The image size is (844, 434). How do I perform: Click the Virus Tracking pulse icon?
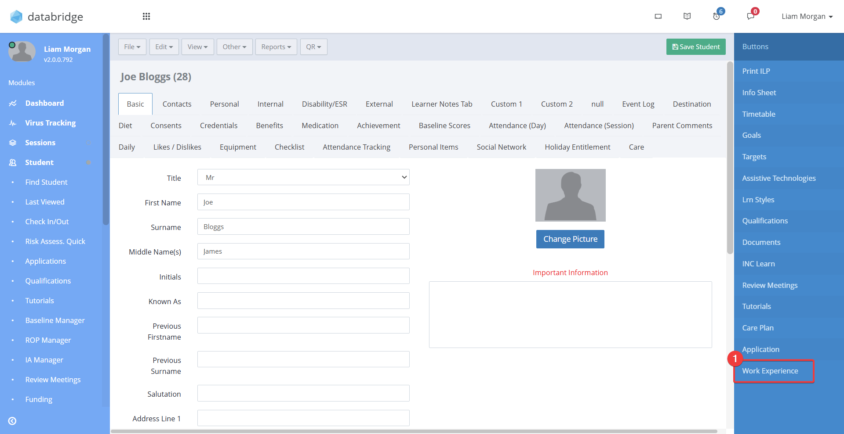pos(13,123)
